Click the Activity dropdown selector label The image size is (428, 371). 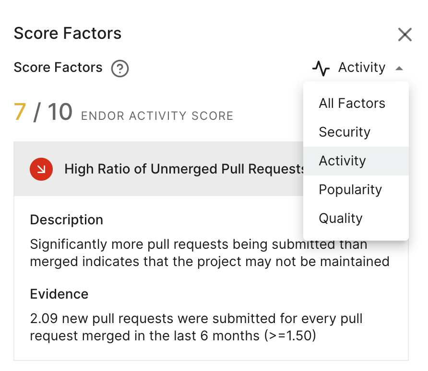click(361, 68)
